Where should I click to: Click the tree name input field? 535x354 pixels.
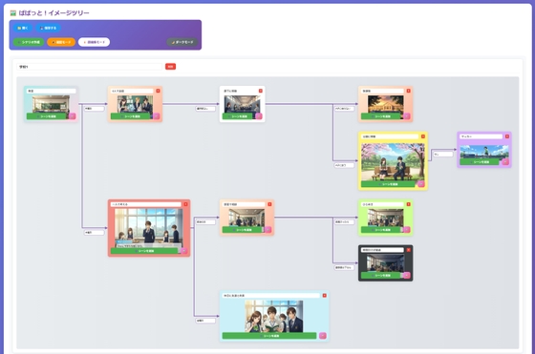(x=90, y=67)
